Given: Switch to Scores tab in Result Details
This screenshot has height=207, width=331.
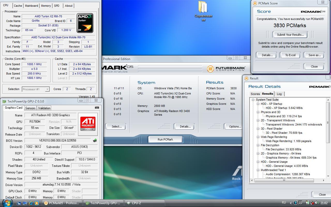Looking at the screenshot, I should pos(255,94).
